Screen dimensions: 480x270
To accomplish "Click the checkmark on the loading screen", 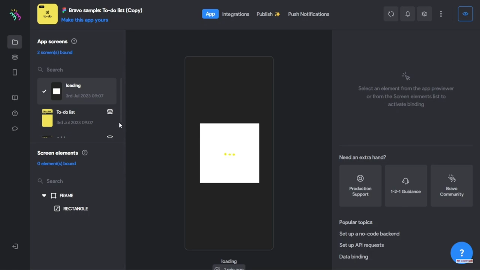I will pos(44,91).
